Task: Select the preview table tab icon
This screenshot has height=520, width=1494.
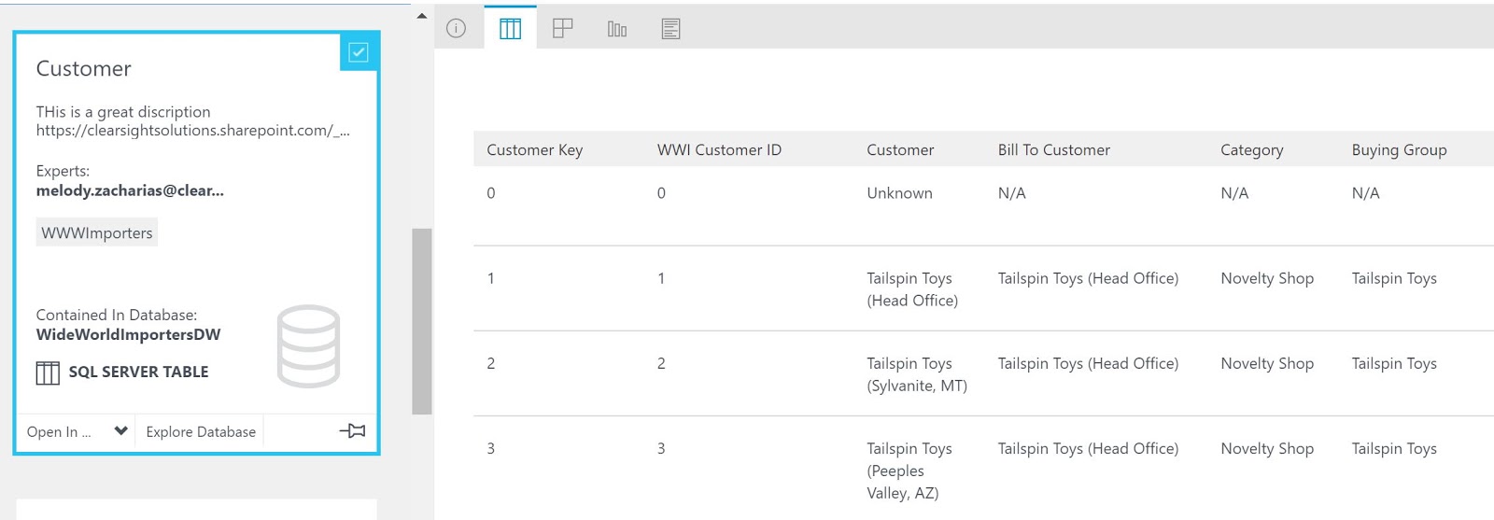Action: click(510, 29)
